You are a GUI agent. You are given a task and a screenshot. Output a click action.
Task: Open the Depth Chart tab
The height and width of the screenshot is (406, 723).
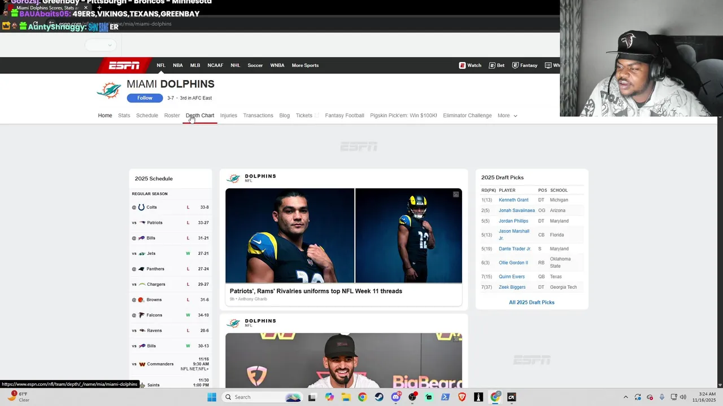point(200,116)
